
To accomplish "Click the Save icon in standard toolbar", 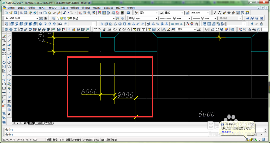I will [x=15, y=13].
